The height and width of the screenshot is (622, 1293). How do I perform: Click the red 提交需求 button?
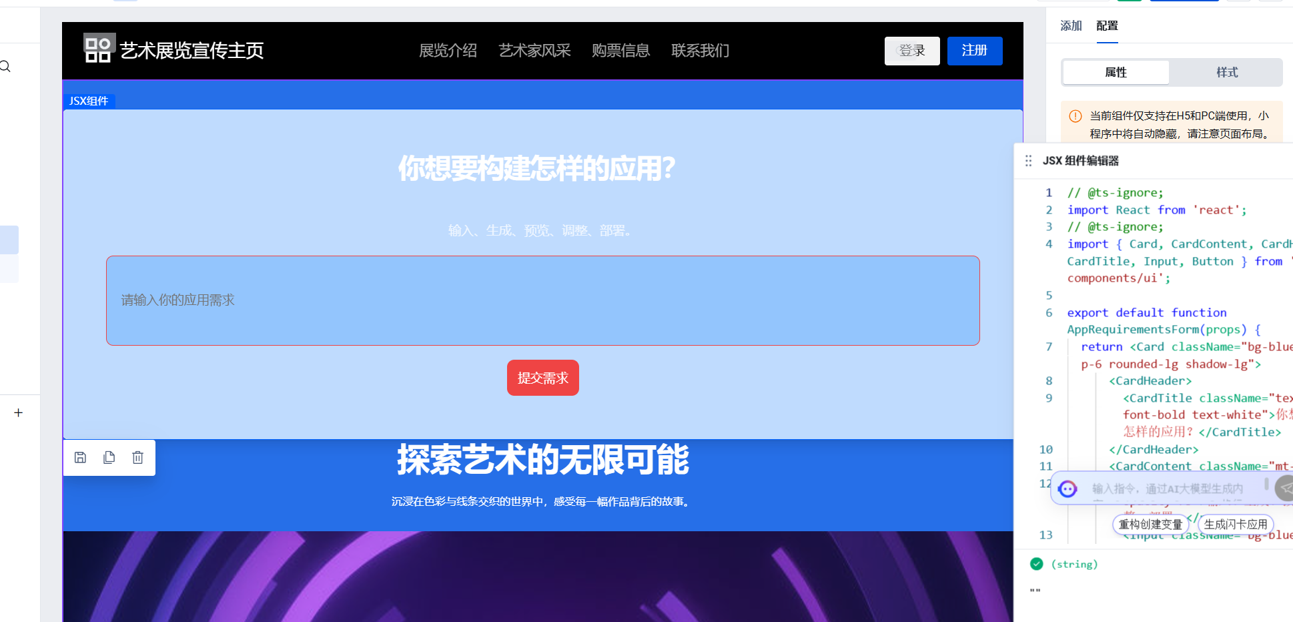click(x=543, y=378)
